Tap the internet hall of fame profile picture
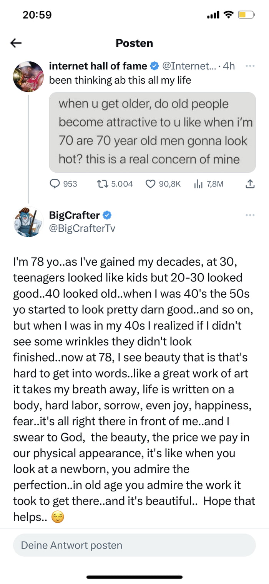 pos(28,76)
